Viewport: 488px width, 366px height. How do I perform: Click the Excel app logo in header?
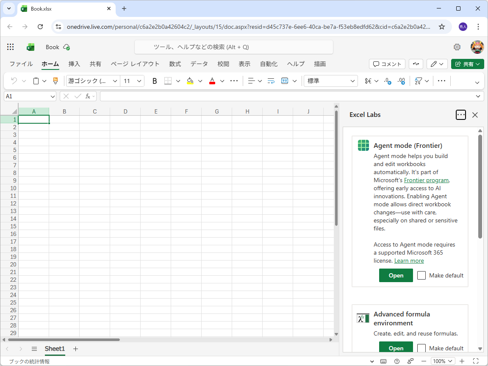tap(30, 47)
